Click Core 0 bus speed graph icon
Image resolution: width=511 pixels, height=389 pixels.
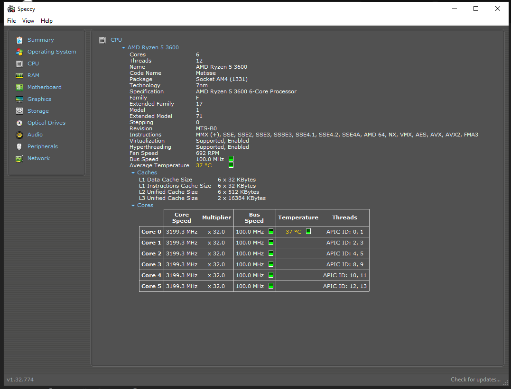pyautogui.click(x=271, y=231)
